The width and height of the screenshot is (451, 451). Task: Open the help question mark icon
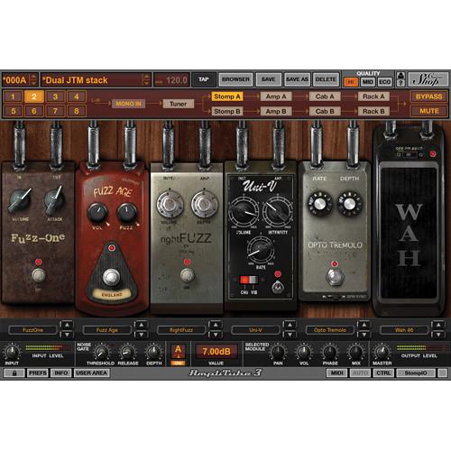click(x=400, y=83)
